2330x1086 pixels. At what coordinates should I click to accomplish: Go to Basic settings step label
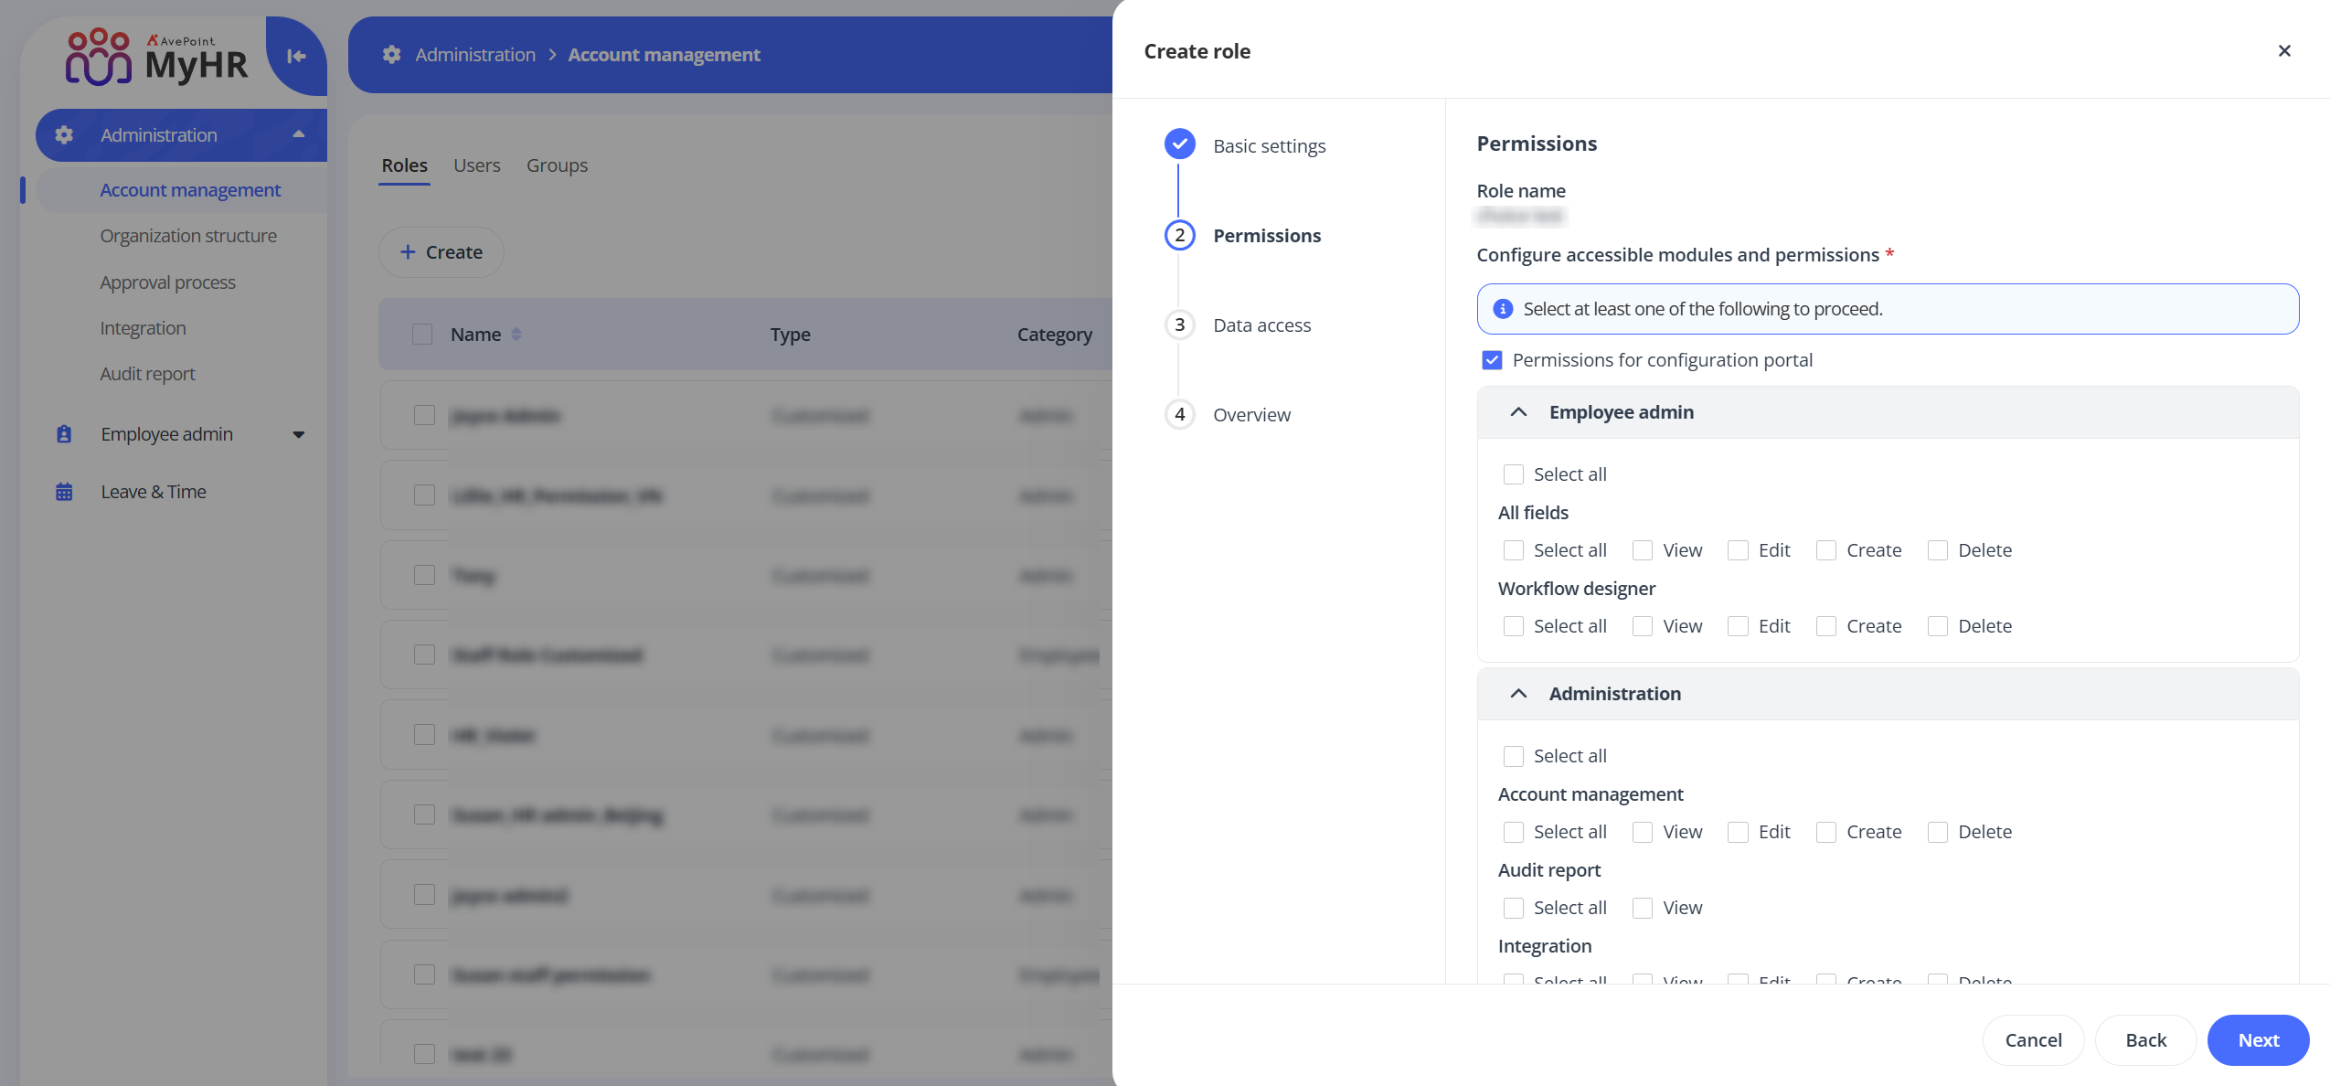[1269, 146]
